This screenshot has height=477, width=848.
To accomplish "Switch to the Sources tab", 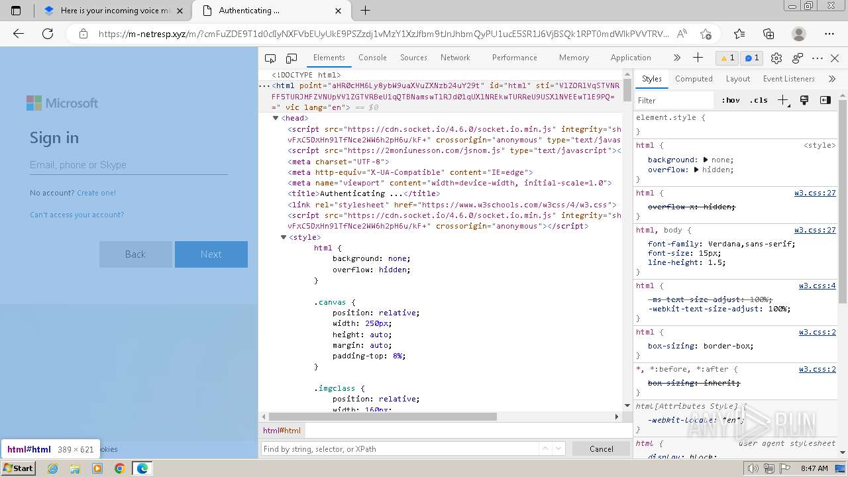I will coord(413,58).
